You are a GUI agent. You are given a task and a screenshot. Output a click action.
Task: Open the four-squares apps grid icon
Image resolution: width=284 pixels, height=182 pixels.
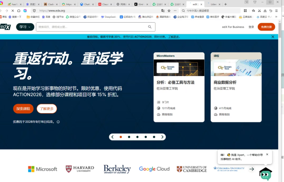(x=245, y=11)
